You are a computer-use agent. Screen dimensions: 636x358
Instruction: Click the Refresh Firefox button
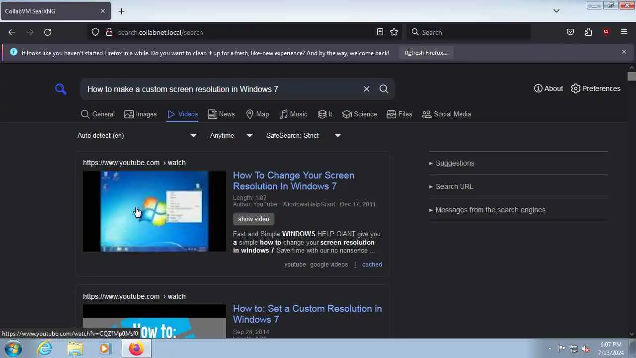tap(426, 53)
